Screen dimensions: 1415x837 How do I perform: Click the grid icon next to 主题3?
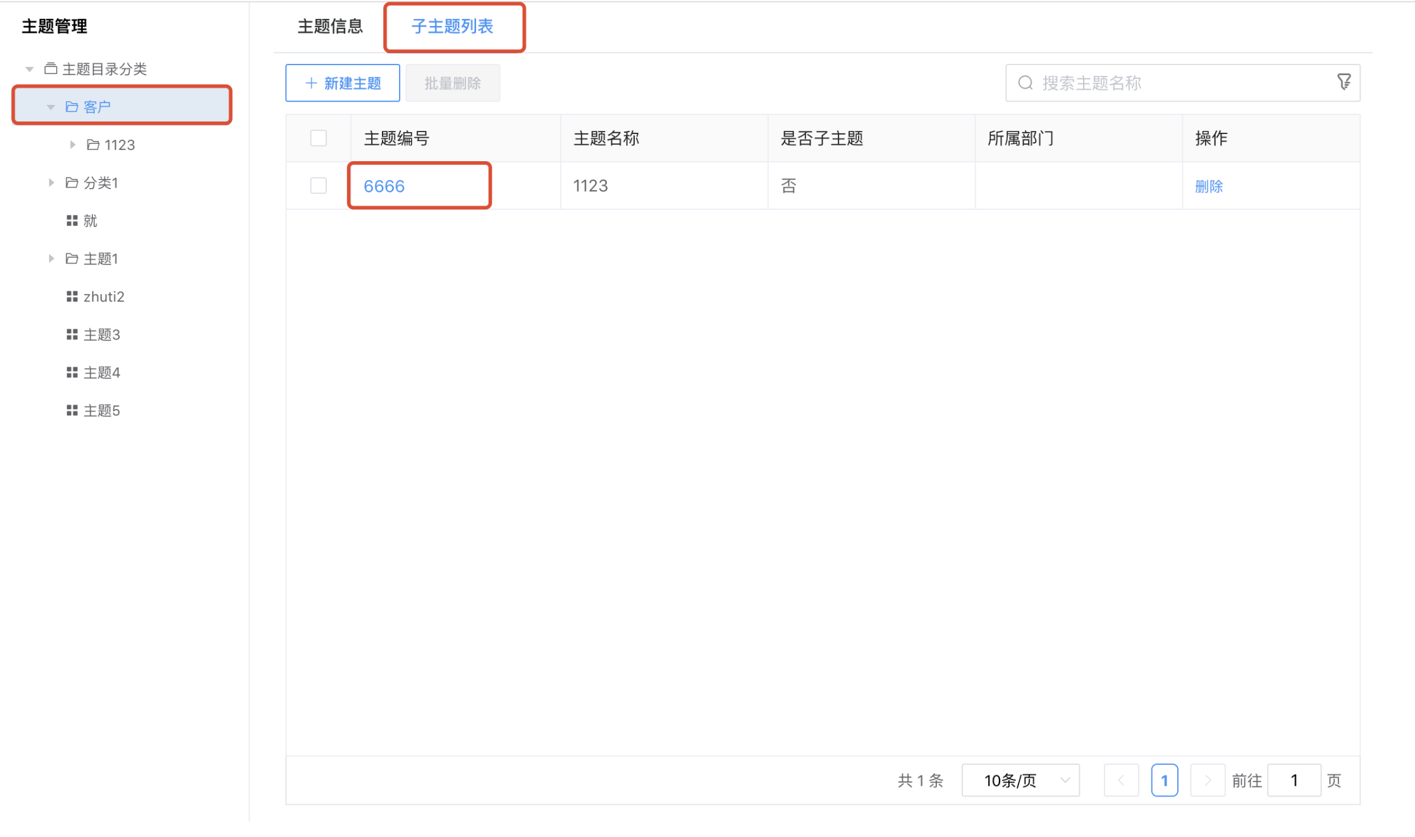coord(71,334)
